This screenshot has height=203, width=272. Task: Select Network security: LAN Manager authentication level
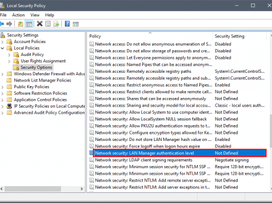pos(180,153)
